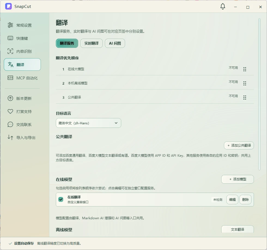Switch to the AI 问图 tab
Viewport: 267px width, 250px height.
(115, 43)
